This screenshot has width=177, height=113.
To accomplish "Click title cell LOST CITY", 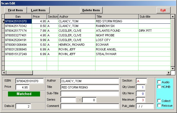I will (x=117, y=40).
